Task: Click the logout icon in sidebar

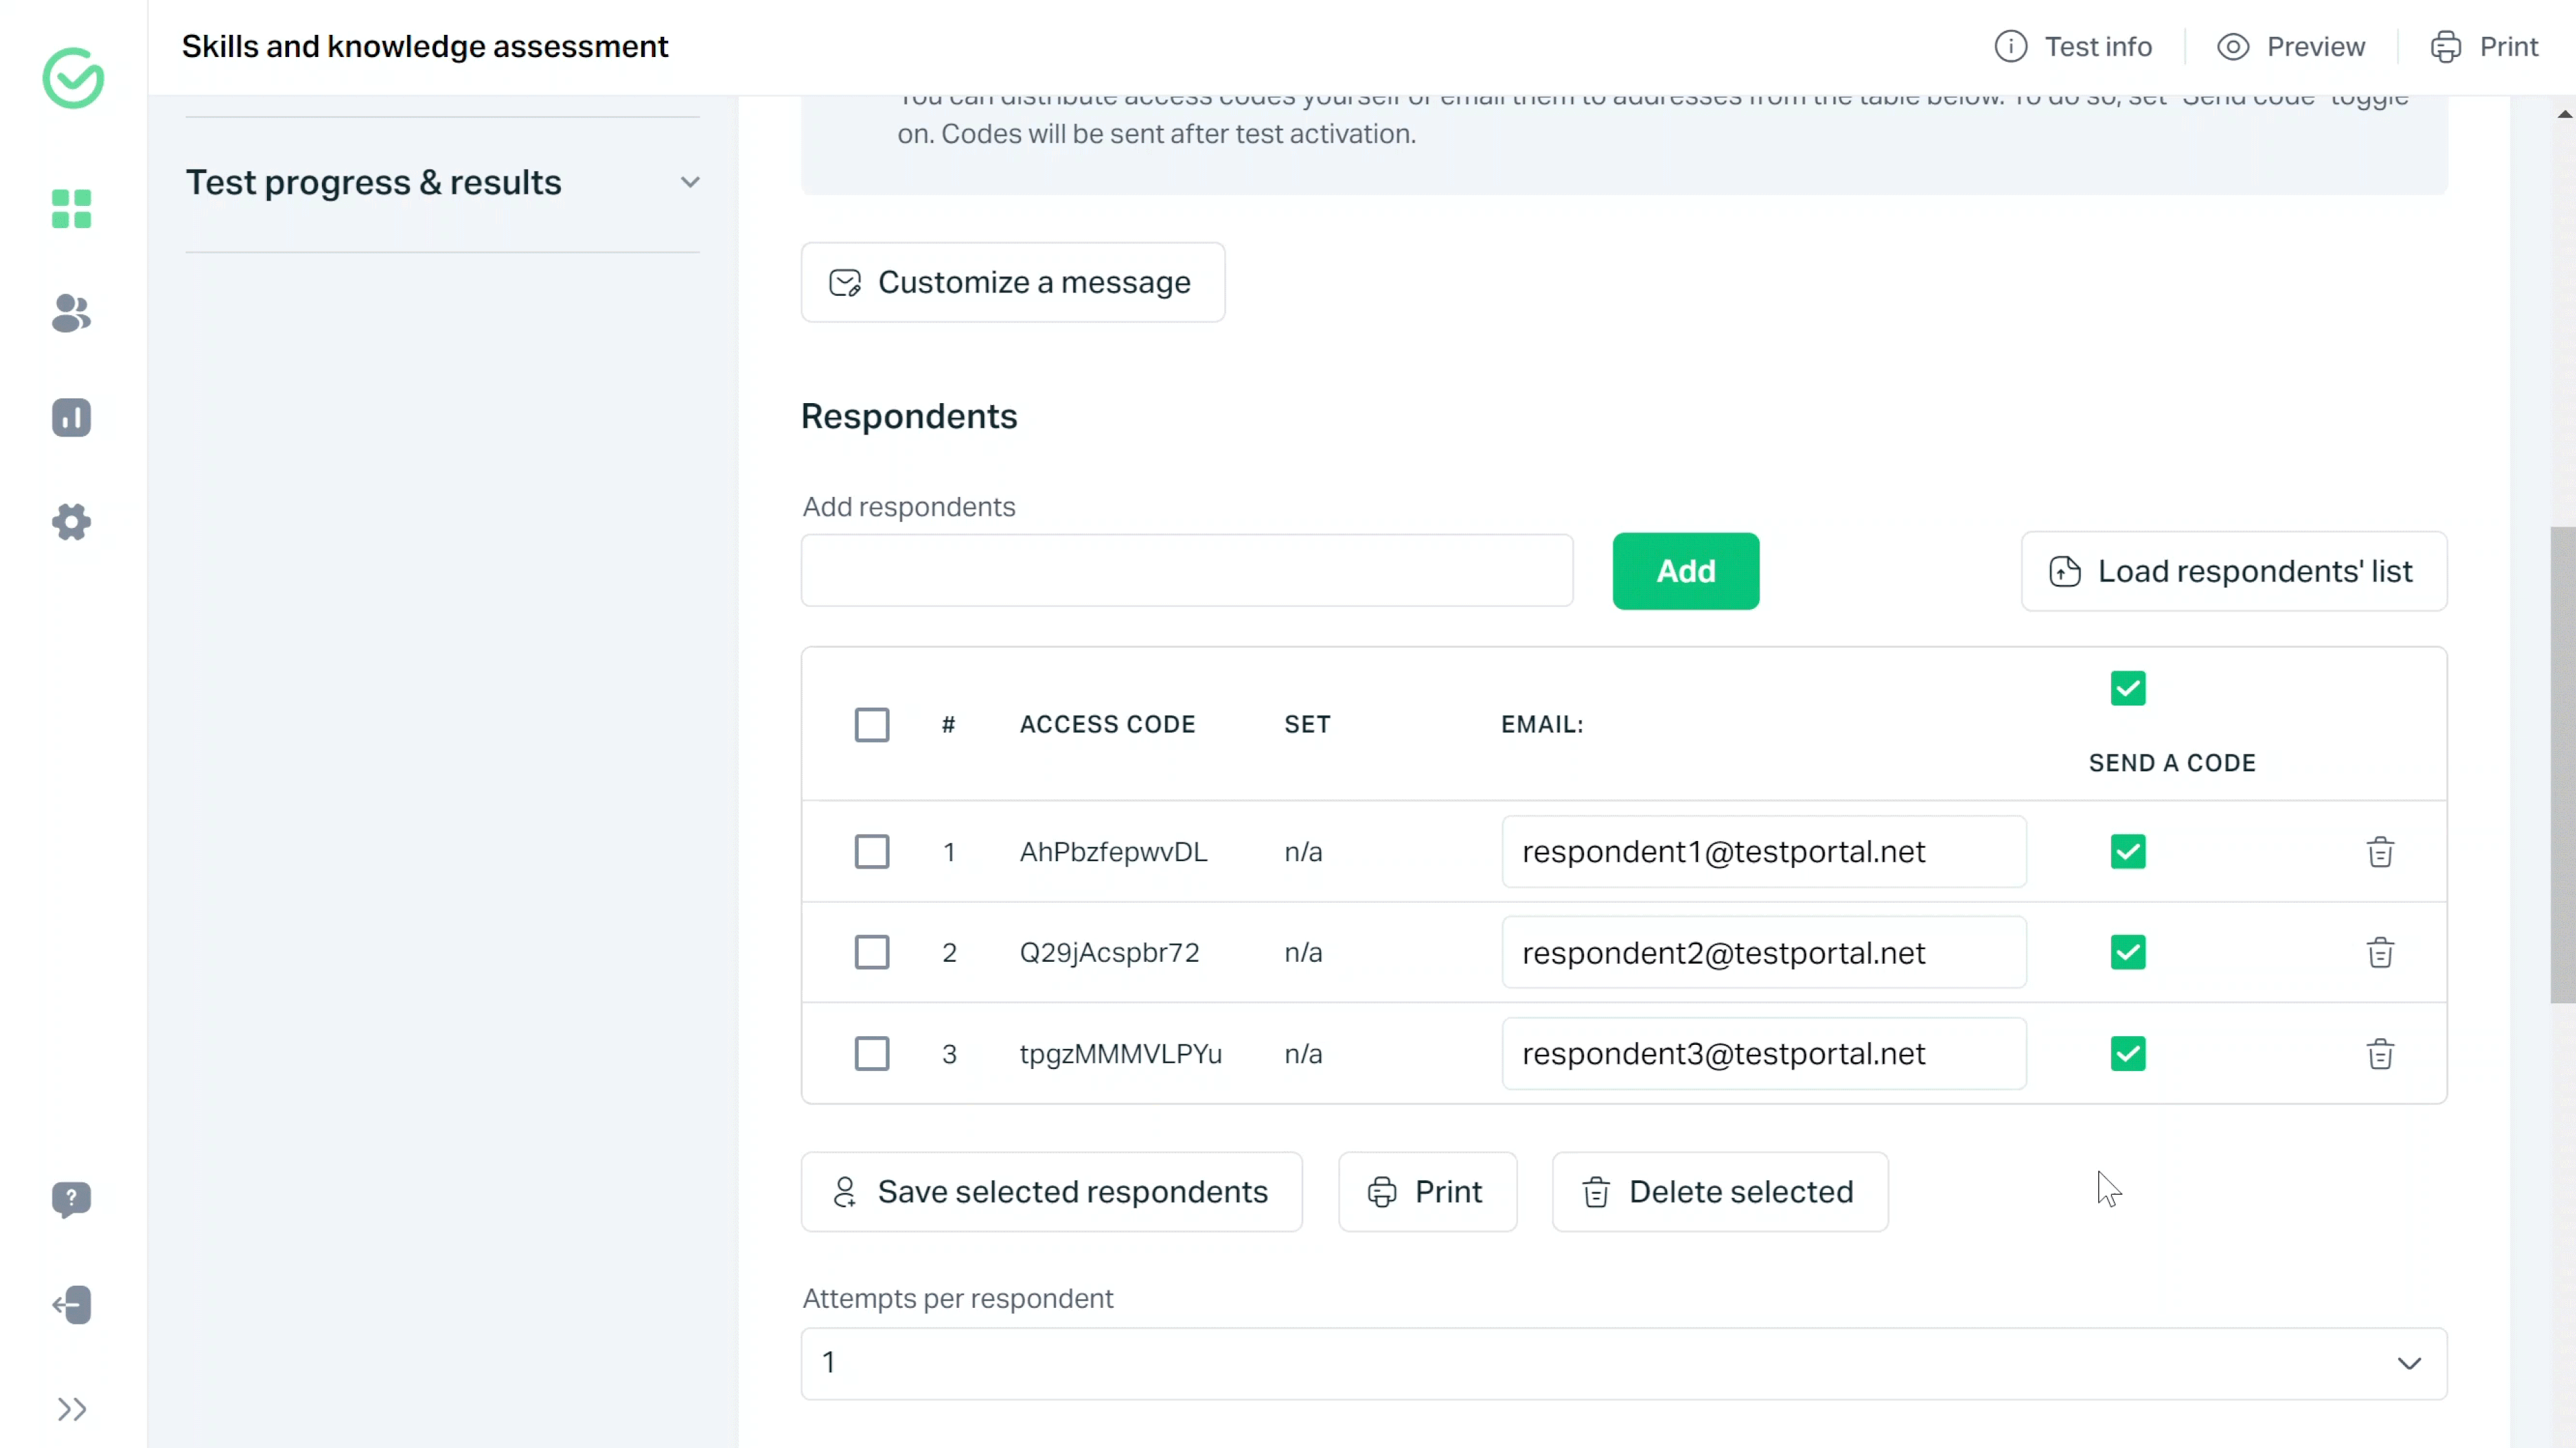Action: tap(71, 1305)
